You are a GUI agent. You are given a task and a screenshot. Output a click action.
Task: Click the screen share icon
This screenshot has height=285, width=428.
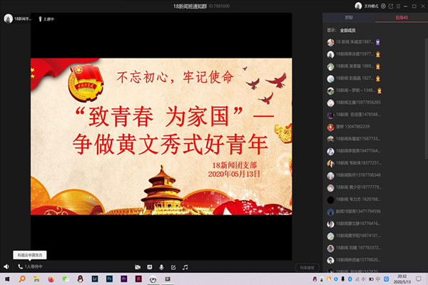tap(148, 267)
